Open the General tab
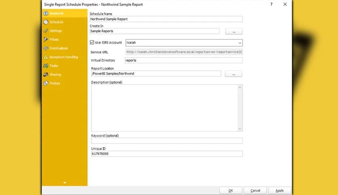This screenshot has height=195, width=338. [x=65, y=13]
